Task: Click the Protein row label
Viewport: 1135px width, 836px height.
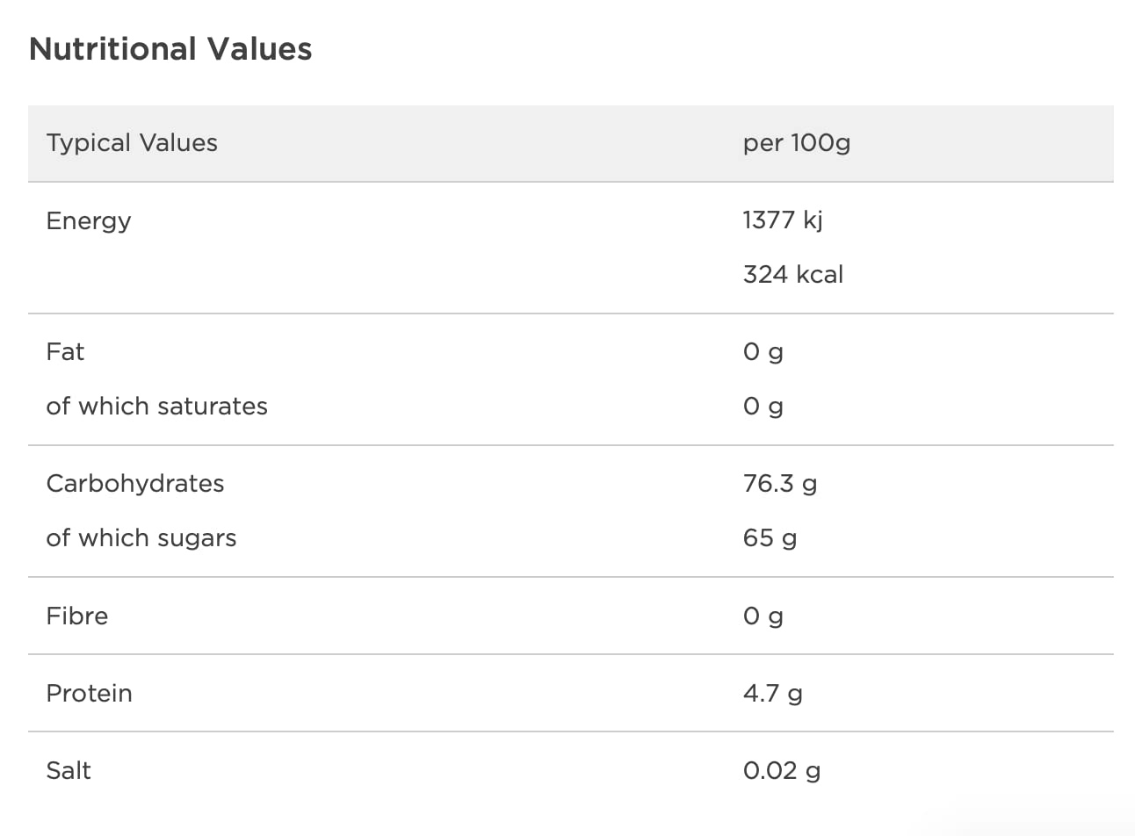Action: 89,694
